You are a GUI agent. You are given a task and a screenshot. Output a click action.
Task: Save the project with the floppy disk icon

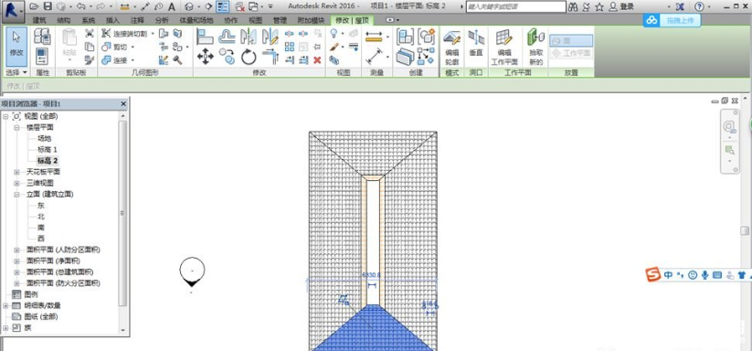click(x=48, y=6)
